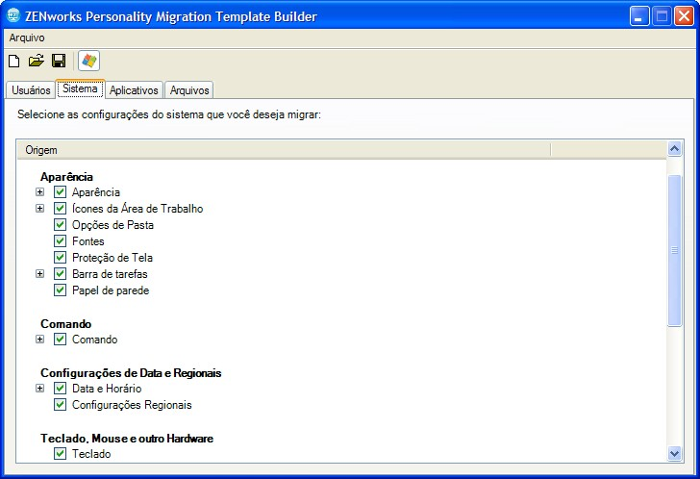Viewport: 700px width, 479px height.
Task: Click Teclado, Mouse e outro Hardware heading
Action: (127, 439)
